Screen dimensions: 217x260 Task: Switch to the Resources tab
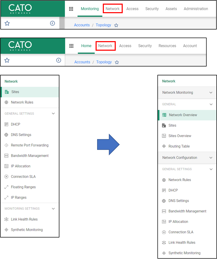(x=167, y=46)
